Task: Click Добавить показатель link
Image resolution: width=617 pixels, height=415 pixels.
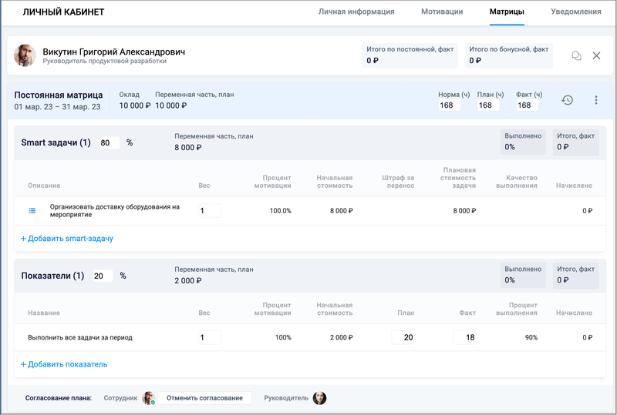Action: click(64, 364)
